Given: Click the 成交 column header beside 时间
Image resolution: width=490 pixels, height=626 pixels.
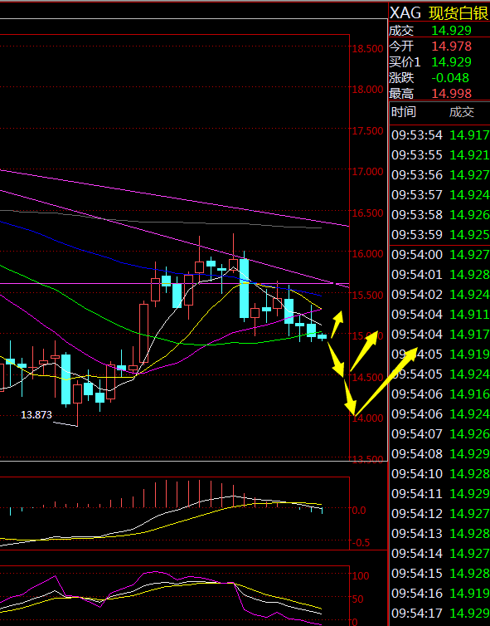Looking at the screenshot, I should coord(462,112).
